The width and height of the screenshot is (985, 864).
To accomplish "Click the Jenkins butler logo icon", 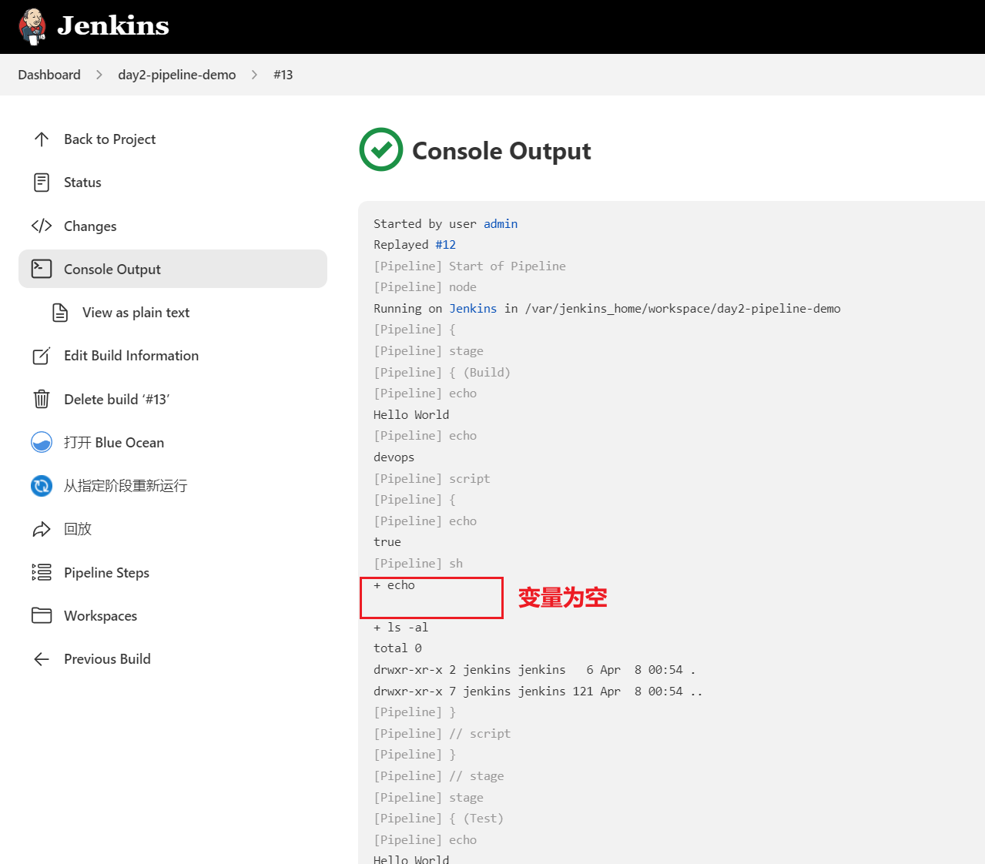I will pyautogui.click(x=32, y=26).
